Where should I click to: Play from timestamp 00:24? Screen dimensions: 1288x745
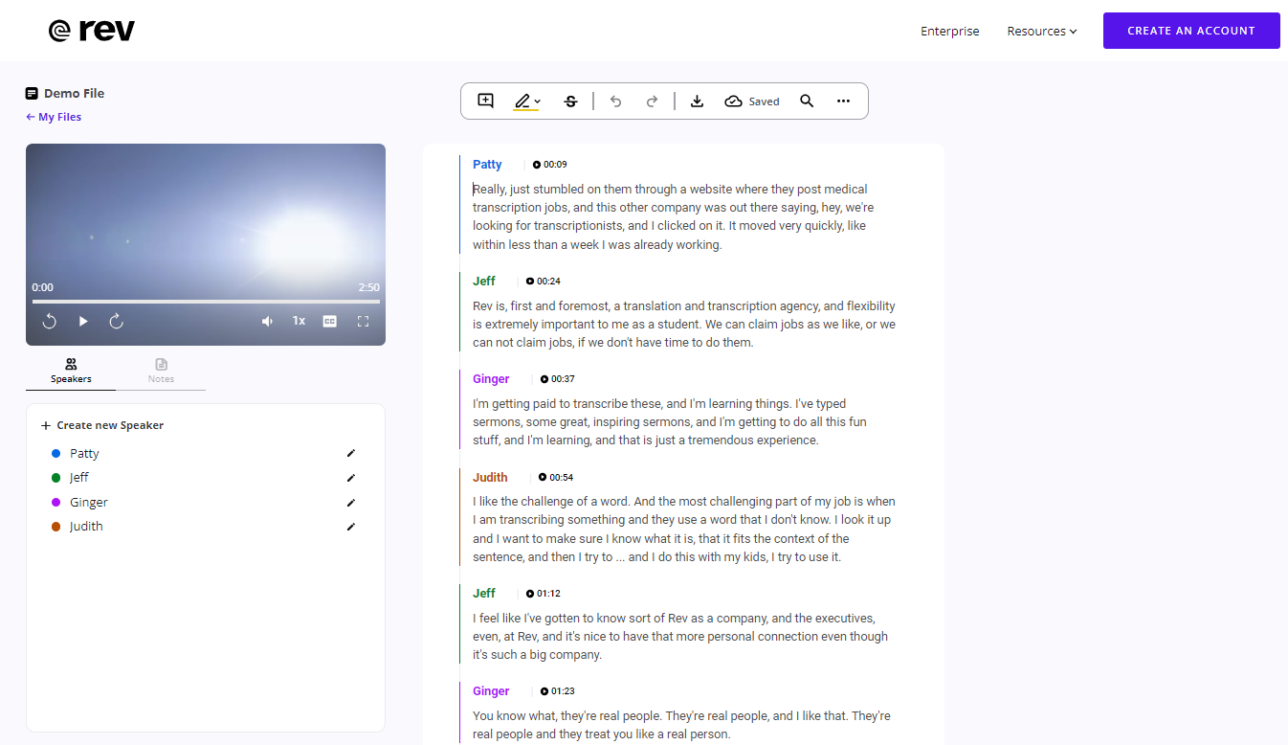coord(544,282)
